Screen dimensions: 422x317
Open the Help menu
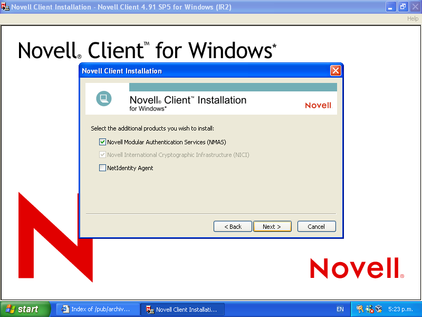click(413, 18)
